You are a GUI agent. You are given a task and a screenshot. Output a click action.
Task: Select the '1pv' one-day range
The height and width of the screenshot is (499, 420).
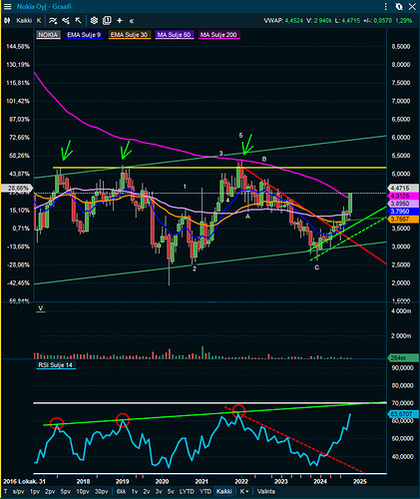tap(35, 491)
